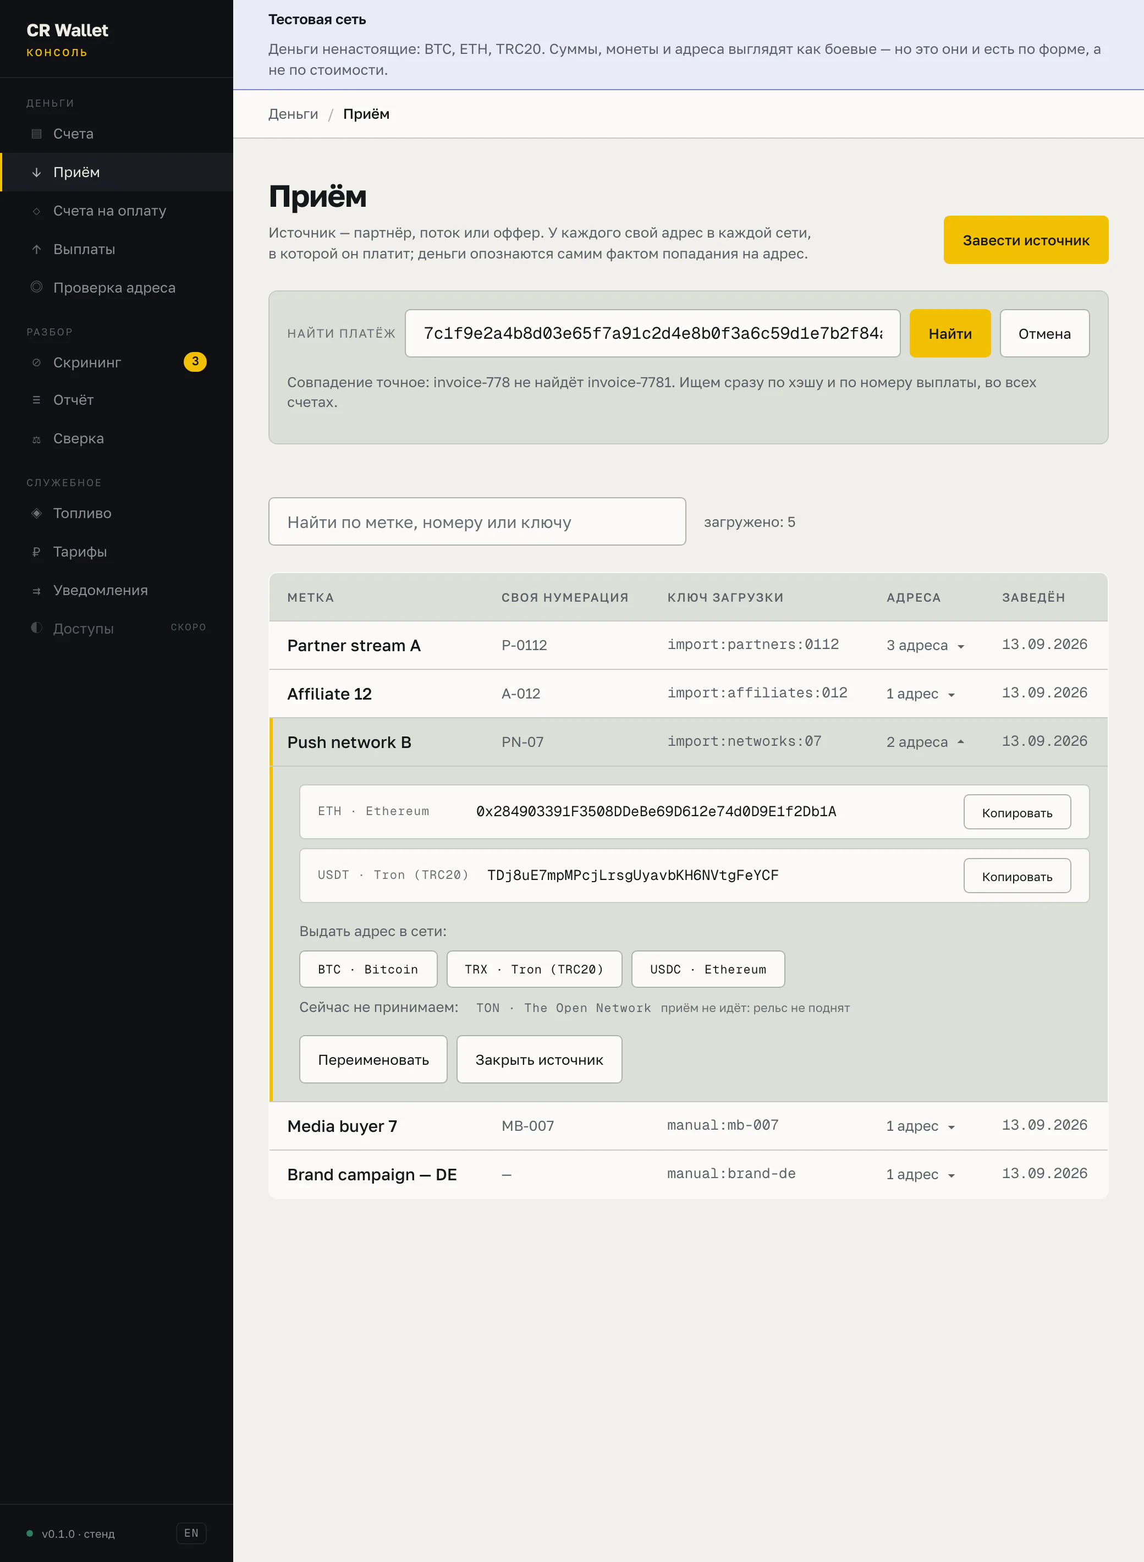
Task: Collapse the 2 адреса list for Push network B
Action: [x=925, y=741]
